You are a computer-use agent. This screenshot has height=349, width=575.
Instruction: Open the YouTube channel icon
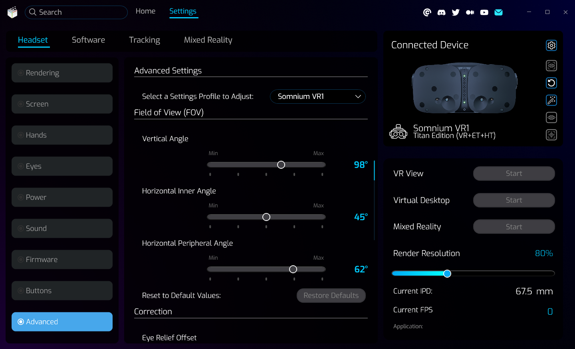coord(484,12)
